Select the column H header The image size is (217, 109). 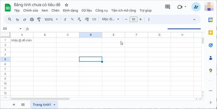pyautogui.click(x=182, y=35)
